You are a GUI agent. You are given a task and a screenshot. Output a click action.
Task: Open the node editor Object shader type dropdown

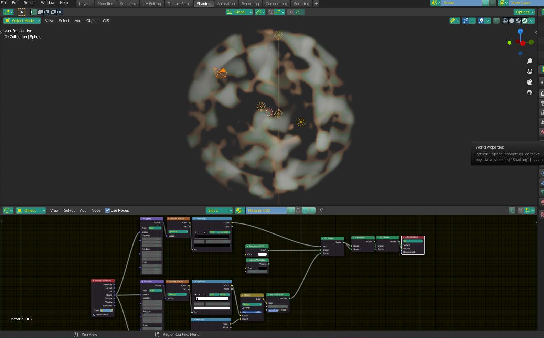click(31, 210)
